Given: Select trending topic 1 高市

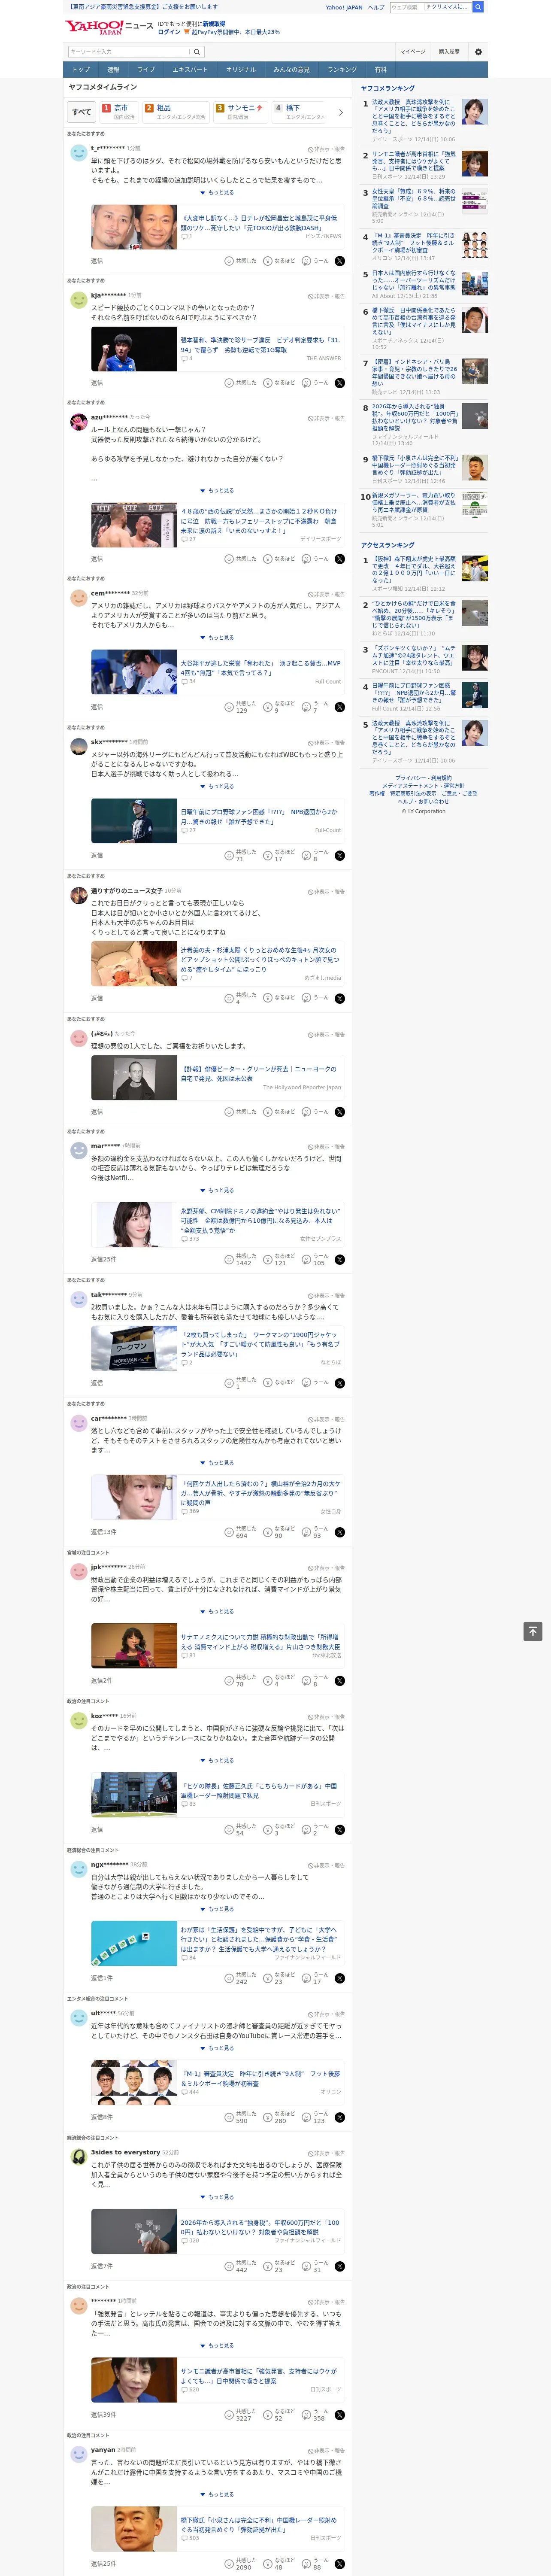Looking at the screenshot, I should tap(119, 112).
